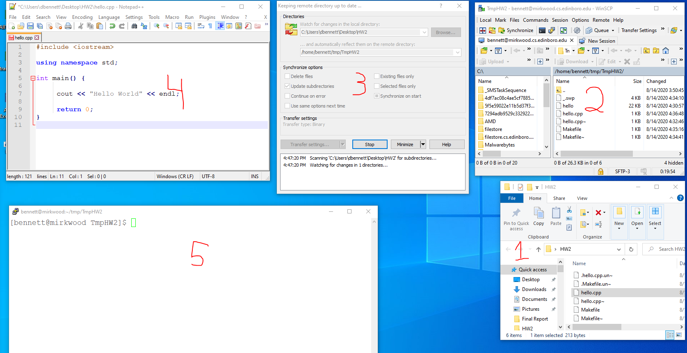Viewport: 687px width, 353px height.
Task: Click the Find binoculars icon in Notepad++
Action: 134,26
